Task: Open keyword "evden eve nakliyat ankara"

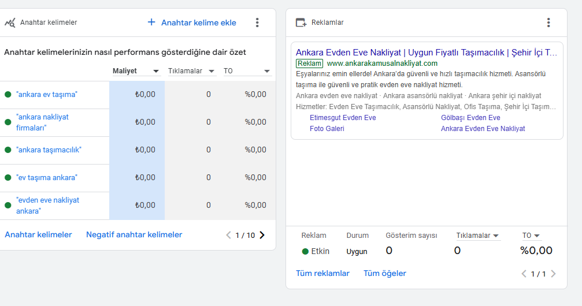Action: coord(47,206)
